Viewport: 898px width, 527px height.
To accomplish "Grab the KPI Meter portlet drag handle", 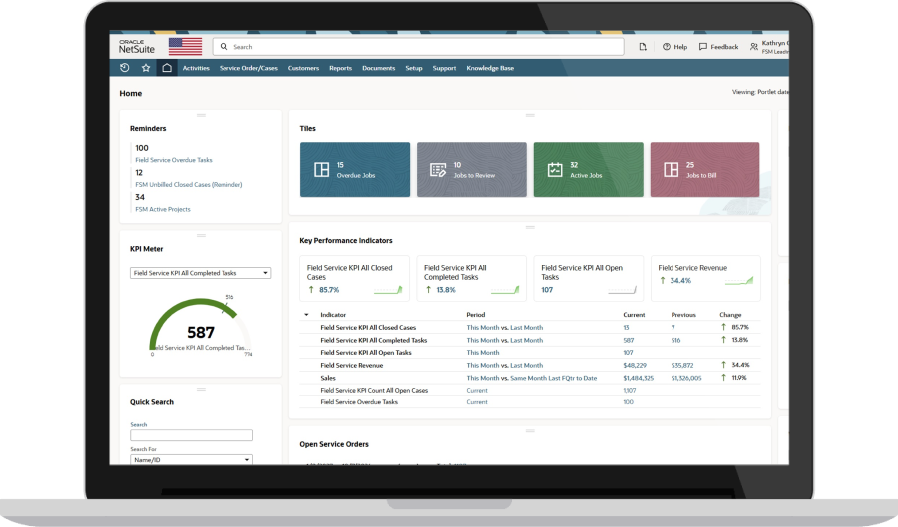I will [x=201, y=235].
